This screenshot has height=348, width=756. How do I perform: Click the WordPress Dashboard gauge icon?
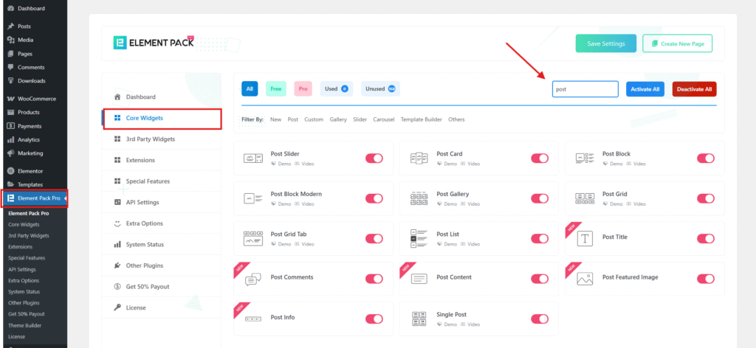[x=10, y=8]
